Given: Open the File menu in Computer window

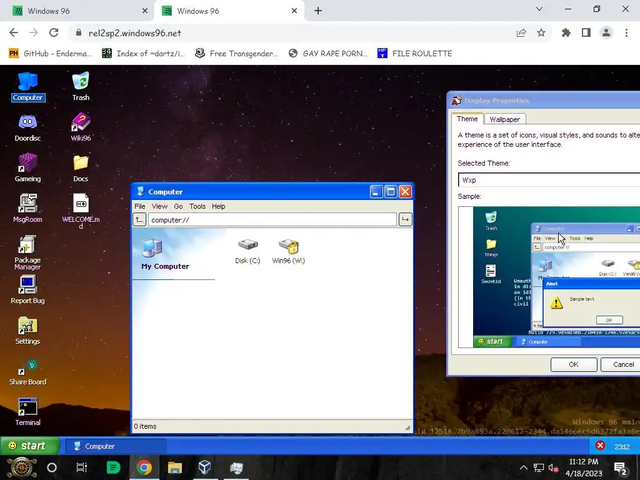Looking at the screenshot, I should click(140, 206).
